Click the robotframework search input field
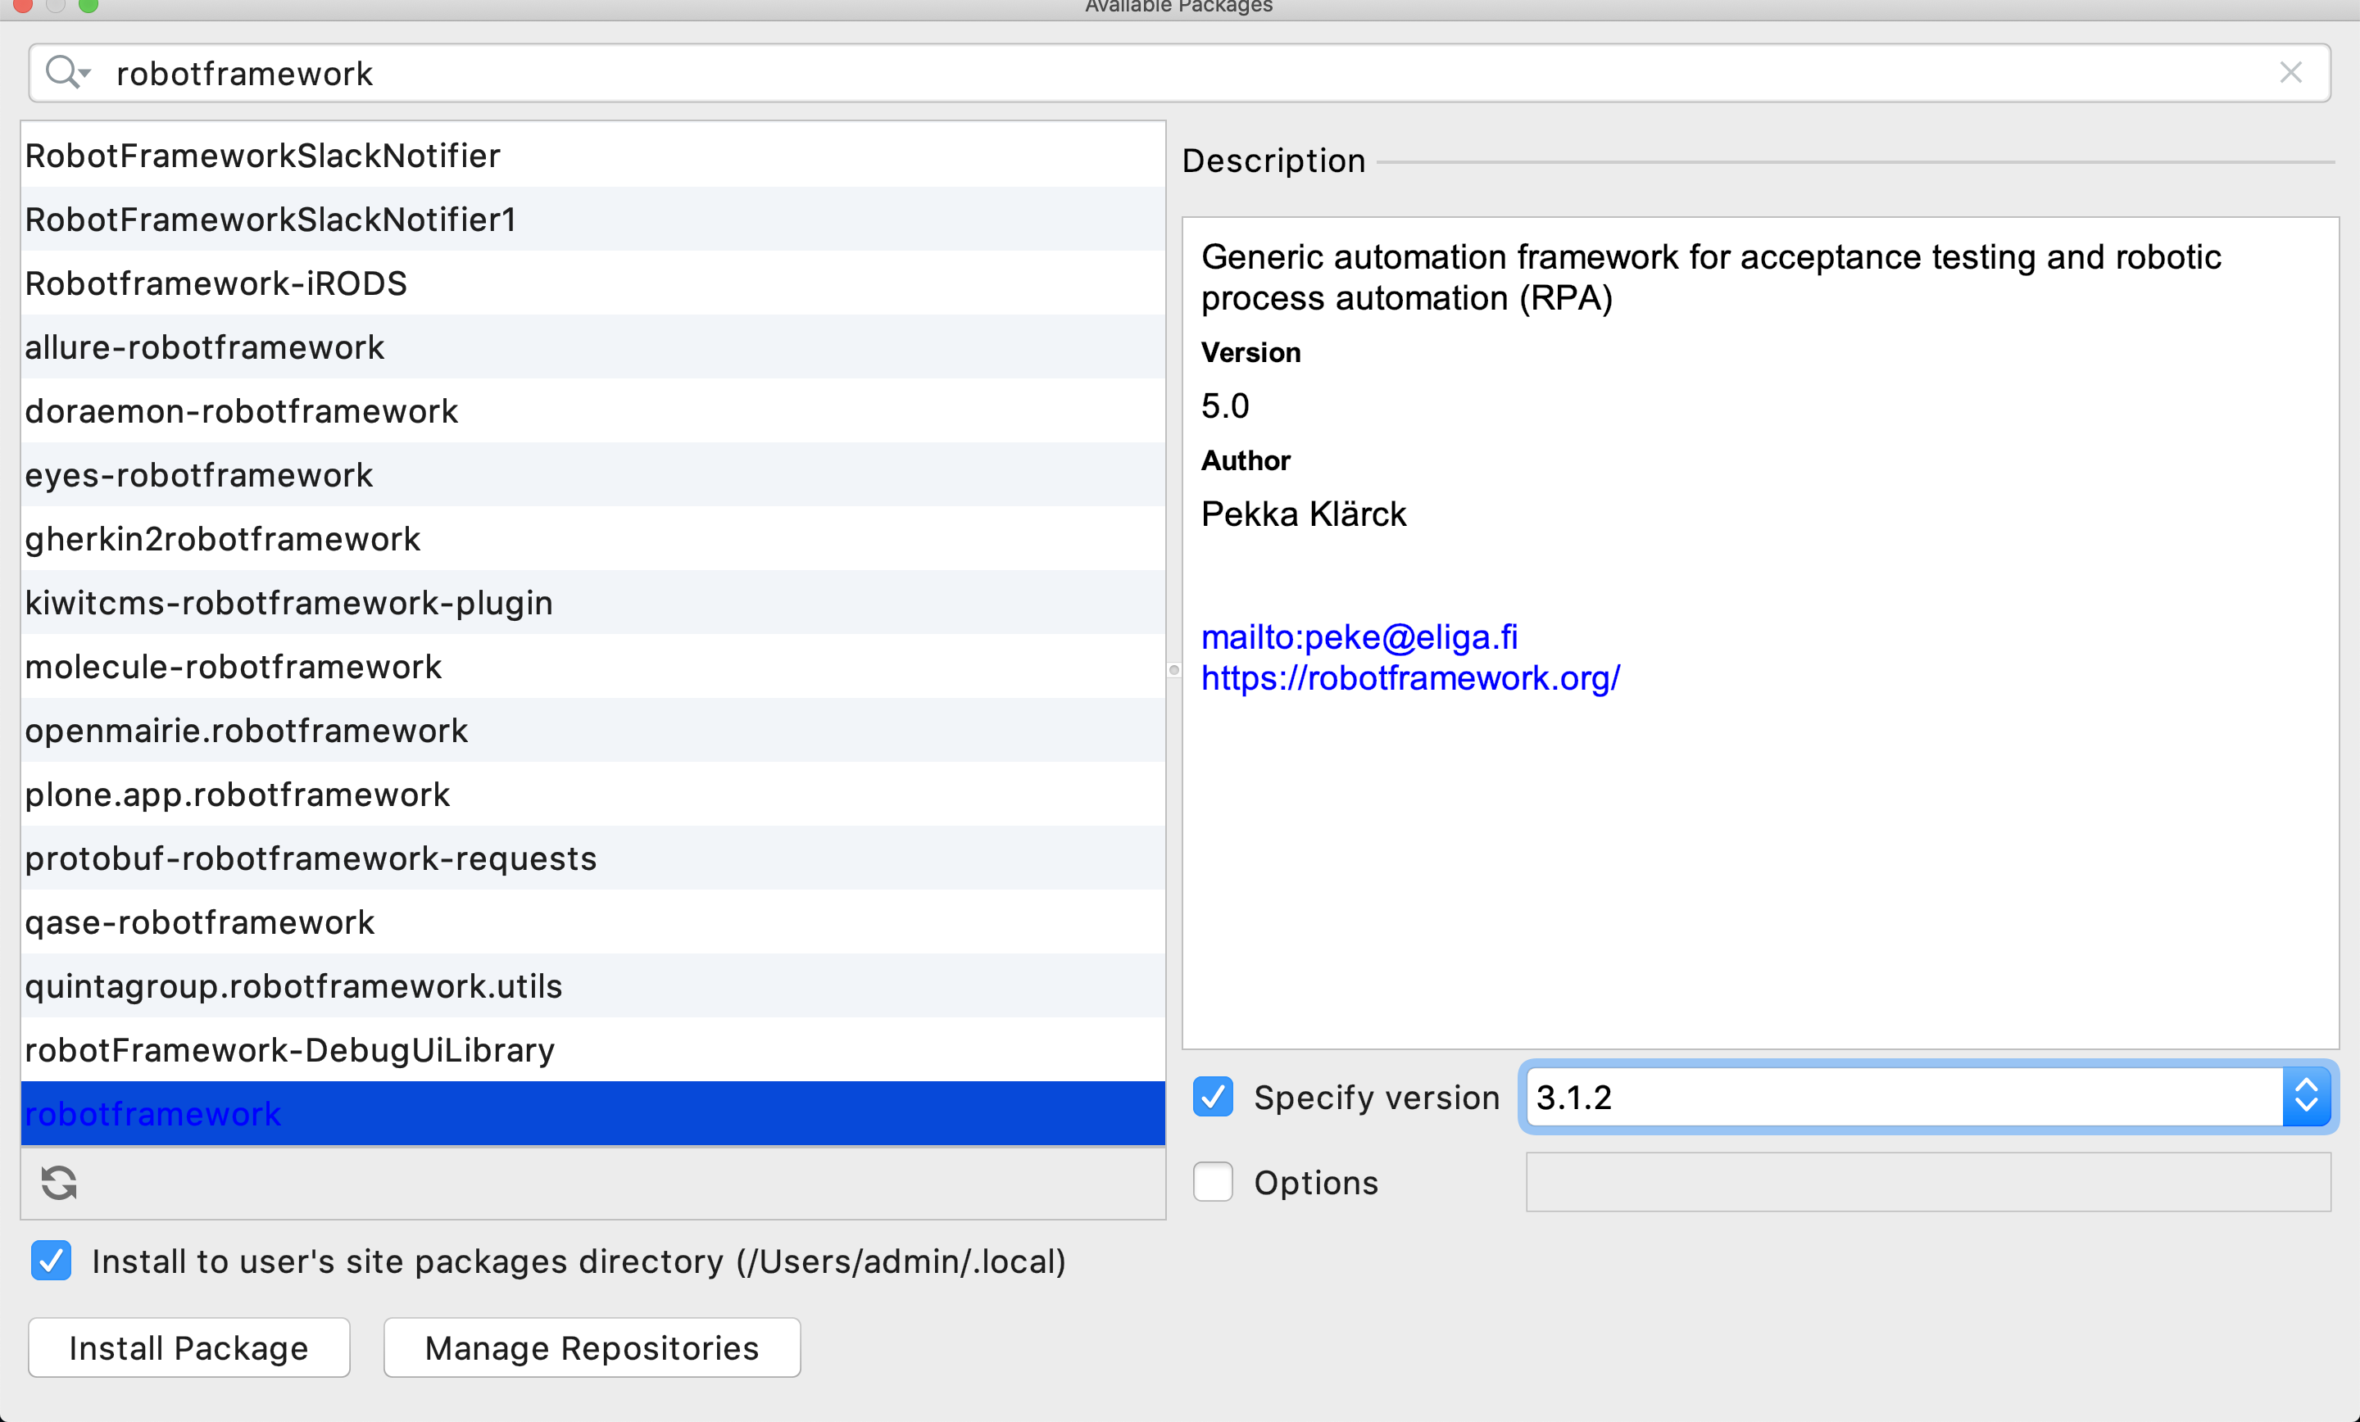2360x1422 pixels. 1150,73
